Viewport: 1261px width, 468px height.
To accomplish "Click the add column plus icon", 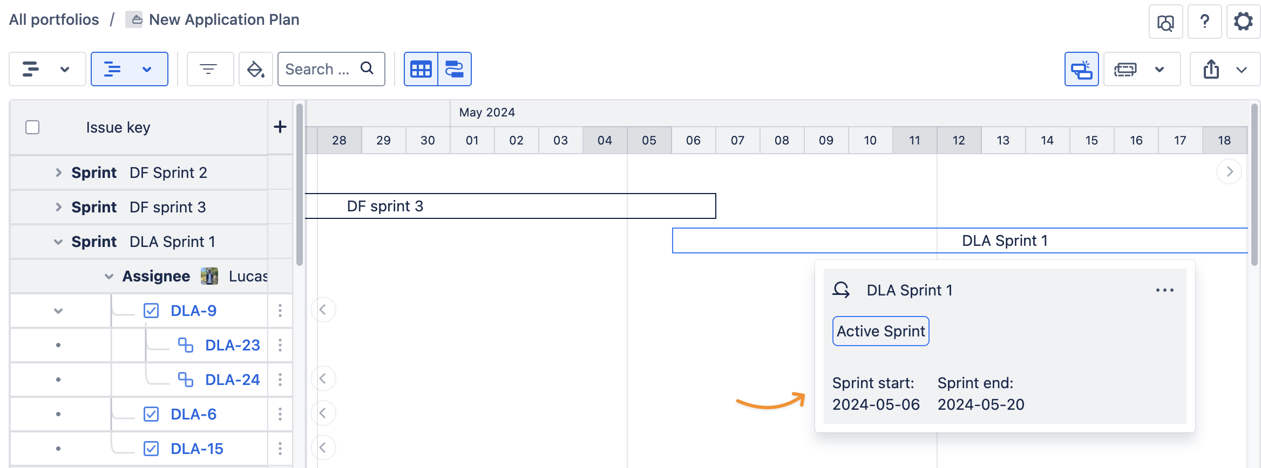I will (x=280, y=127).
